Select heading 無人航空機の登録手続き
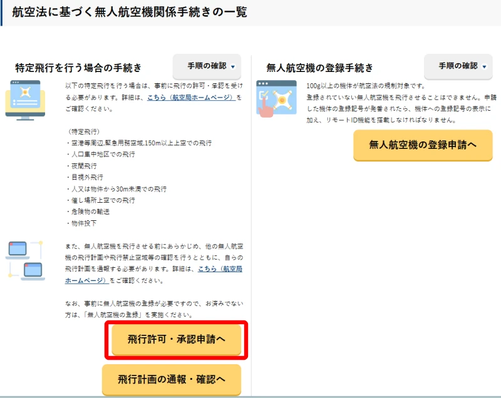 click(320, 68)
